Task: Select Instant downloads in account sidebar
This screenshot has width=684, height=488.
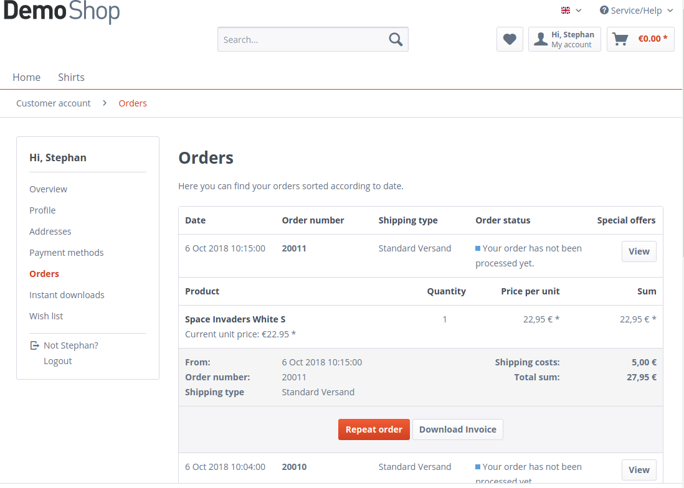Action: (x=67, y=295)
